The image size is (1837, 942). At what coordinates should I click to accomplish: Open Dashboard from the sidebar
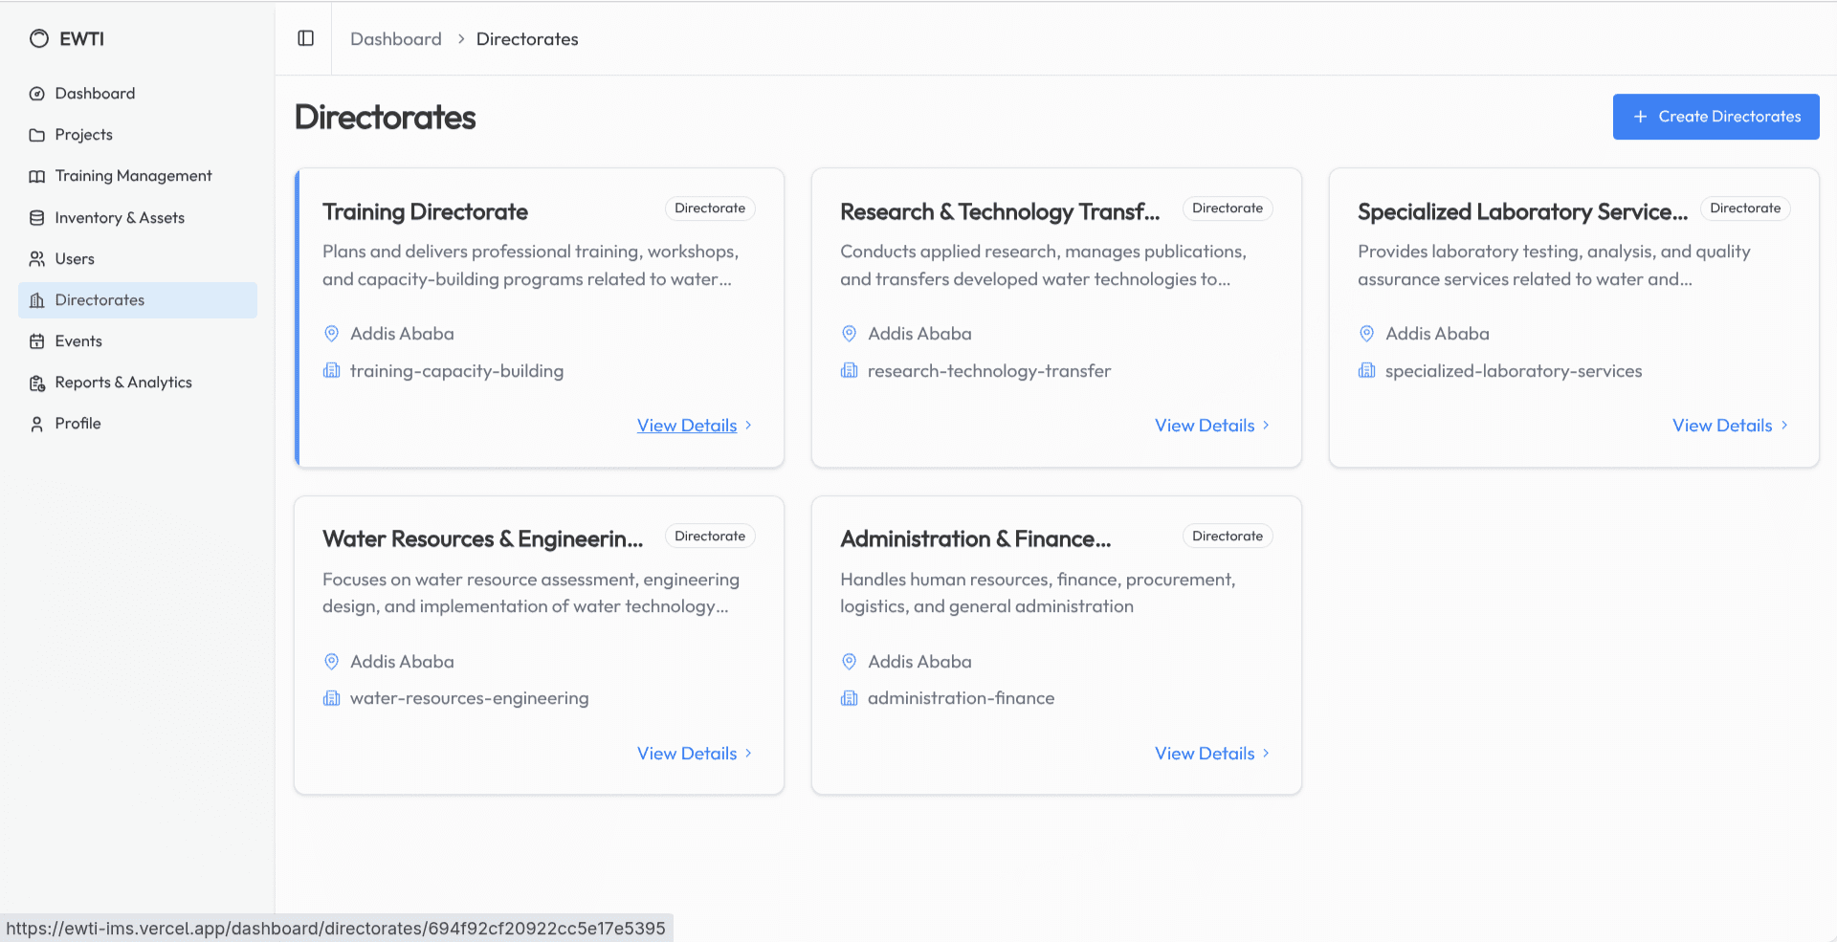click(95, 94)
